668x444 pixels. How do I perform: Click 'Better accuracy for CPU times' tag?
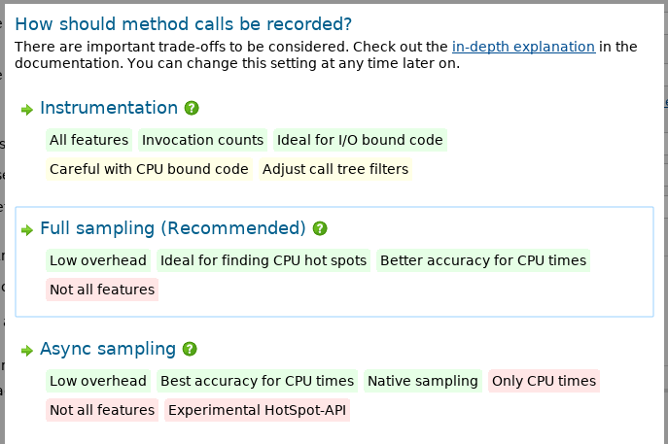tap(483, 260)
